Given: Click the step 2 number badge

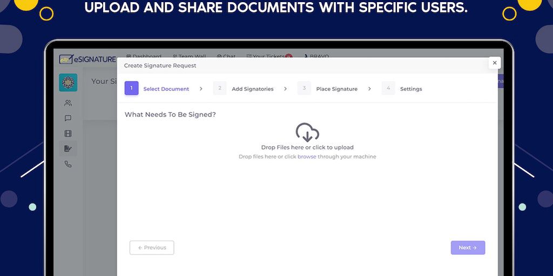Looking at the screenshot, I should [x=220, y=88].
